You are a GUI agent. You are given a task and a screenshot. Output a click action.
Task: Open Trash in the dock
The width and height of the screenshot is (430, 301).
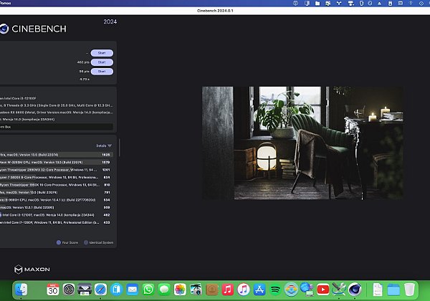point(409,290)
